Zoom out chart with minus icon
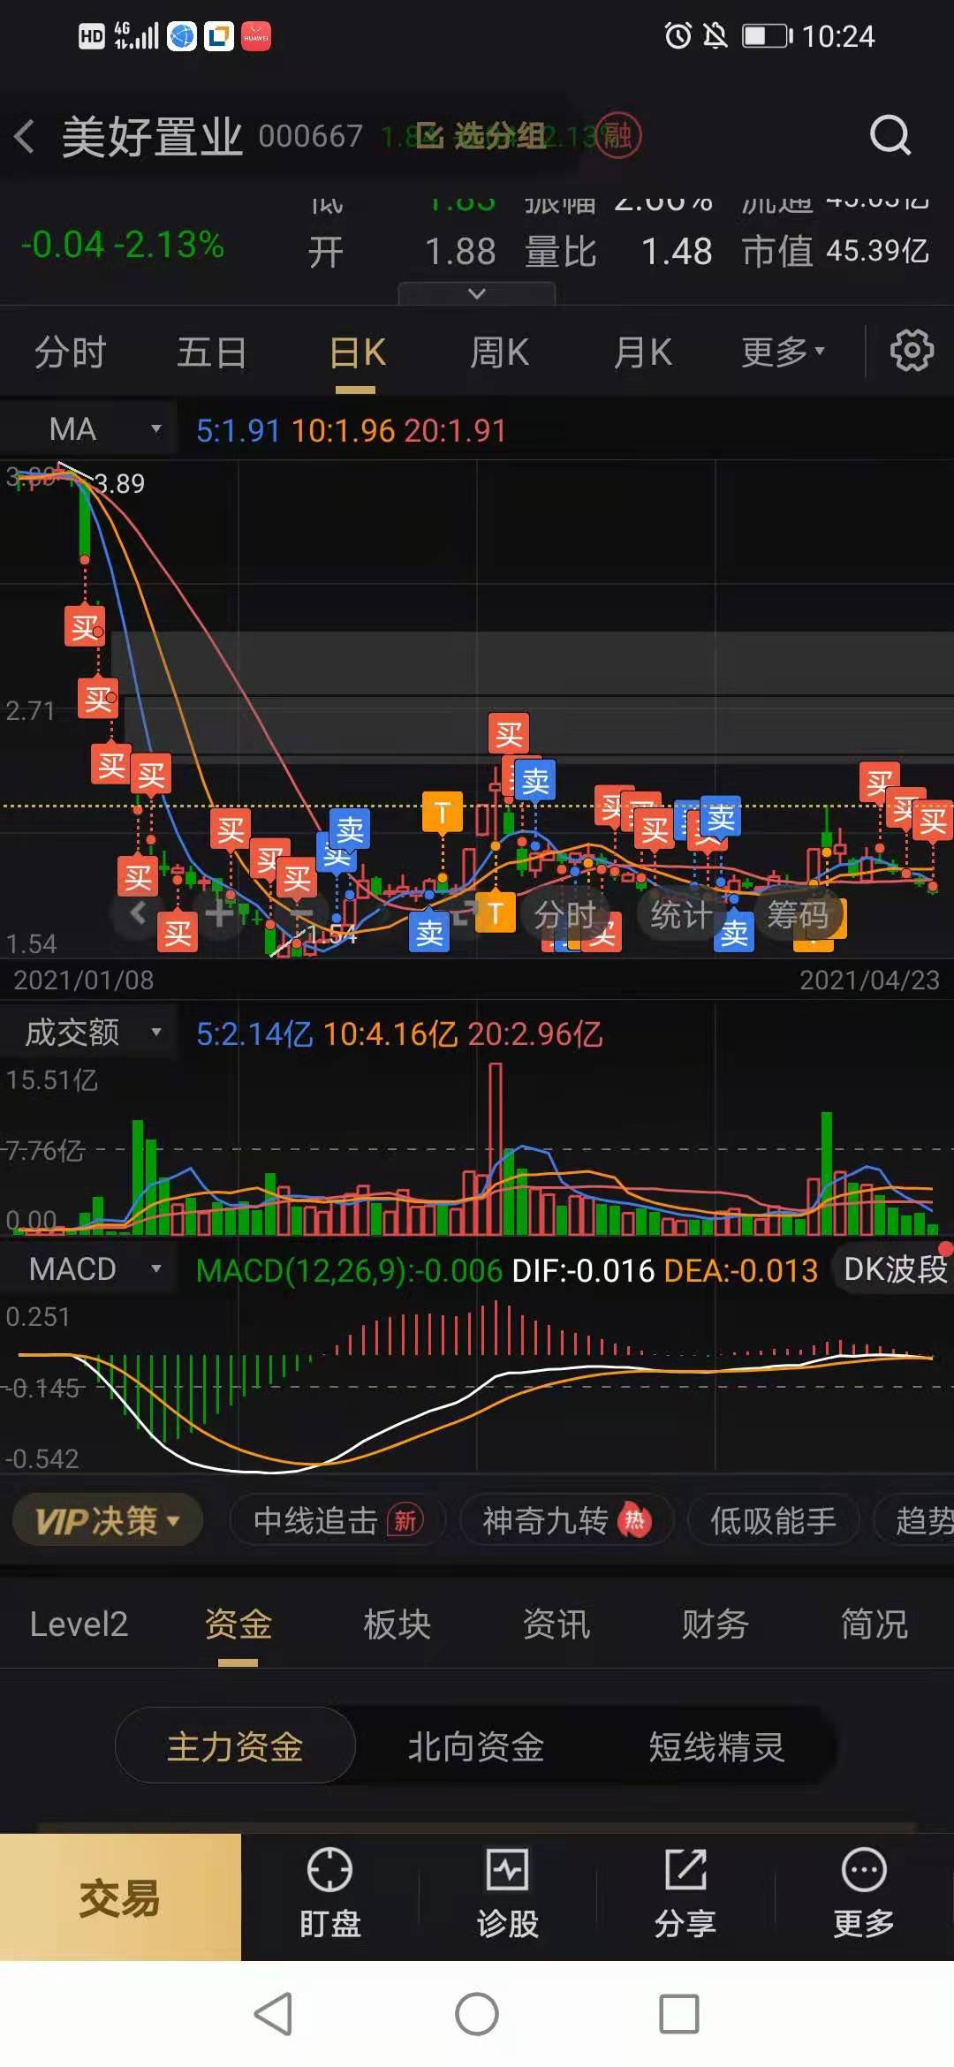 pos(300,912)
